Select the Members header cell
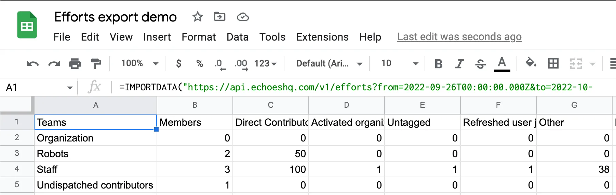The image size is (616, 195). click(195, 122)
